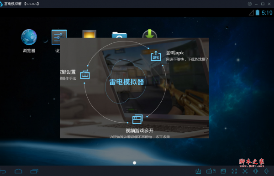The image size is (274, 176).
Task: Decrease volume with speaker minus icon
Action: 267,171
